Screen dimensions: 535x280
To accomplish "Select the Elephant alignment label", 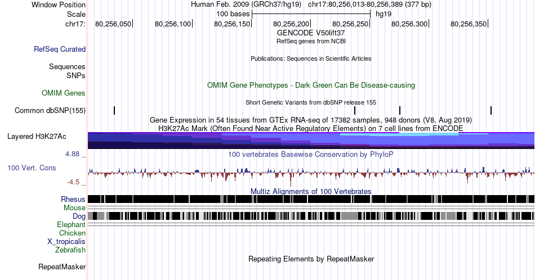I will 72,224.
